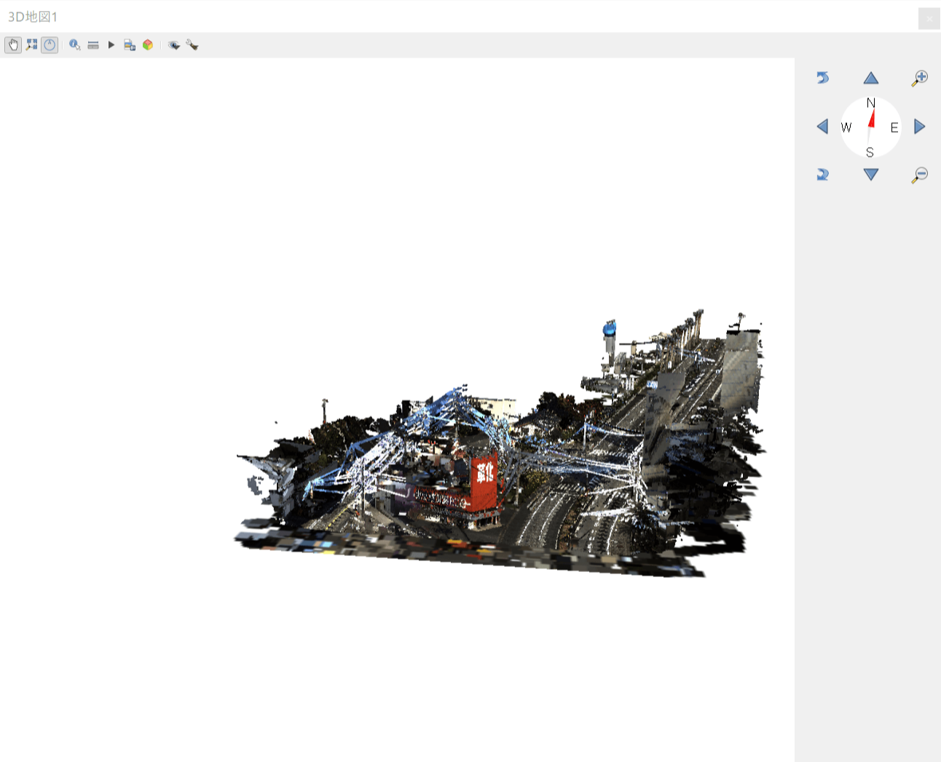Open the map theme eye dropdown
941x762 pixels.
(173, 45)
